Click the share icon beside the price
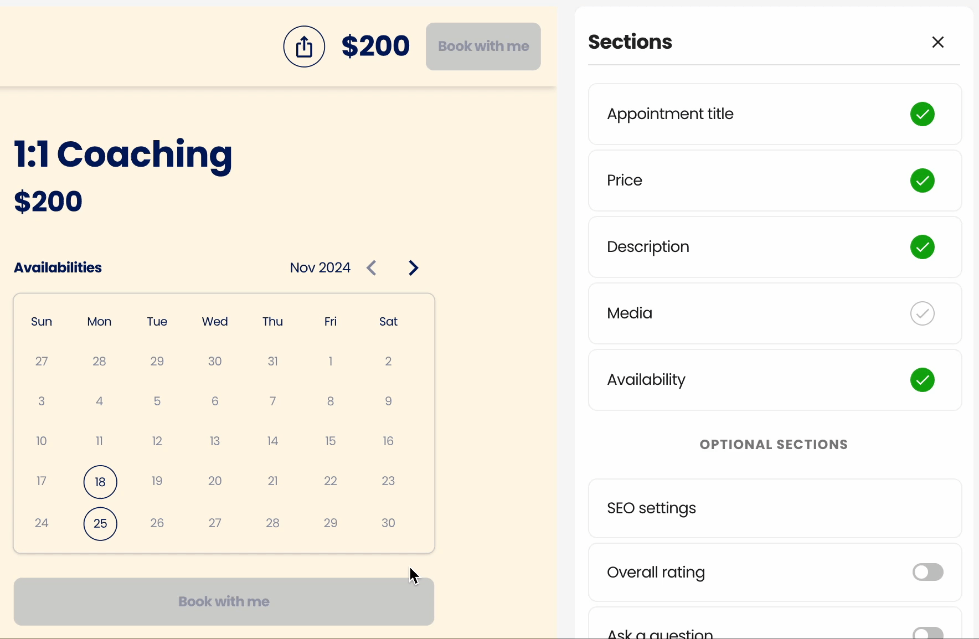Screen dimensions: 979x639 pyautogui.click(x=304, y=47)
